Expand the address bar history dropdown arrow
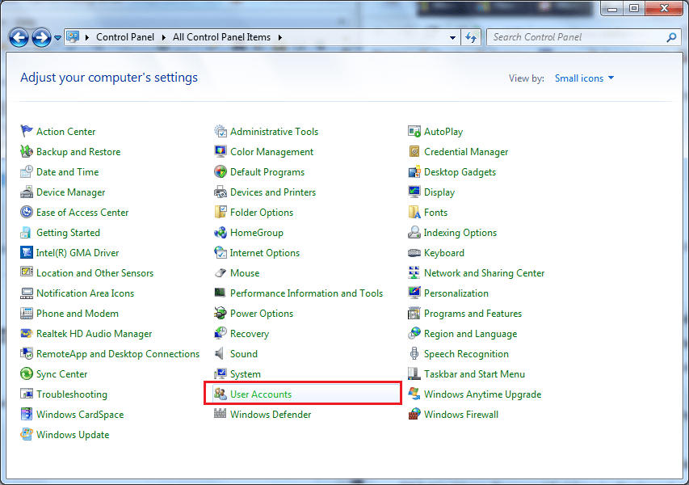The image size is (689, 485). (452, 38)
